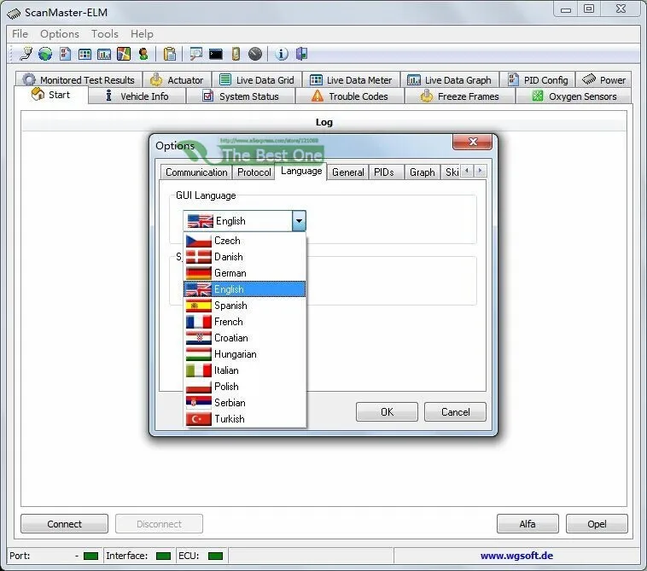Click the person user toolbar icon
Image resolution: width=647 pixels, height=571 pixels.
click(x=143, y=54)
